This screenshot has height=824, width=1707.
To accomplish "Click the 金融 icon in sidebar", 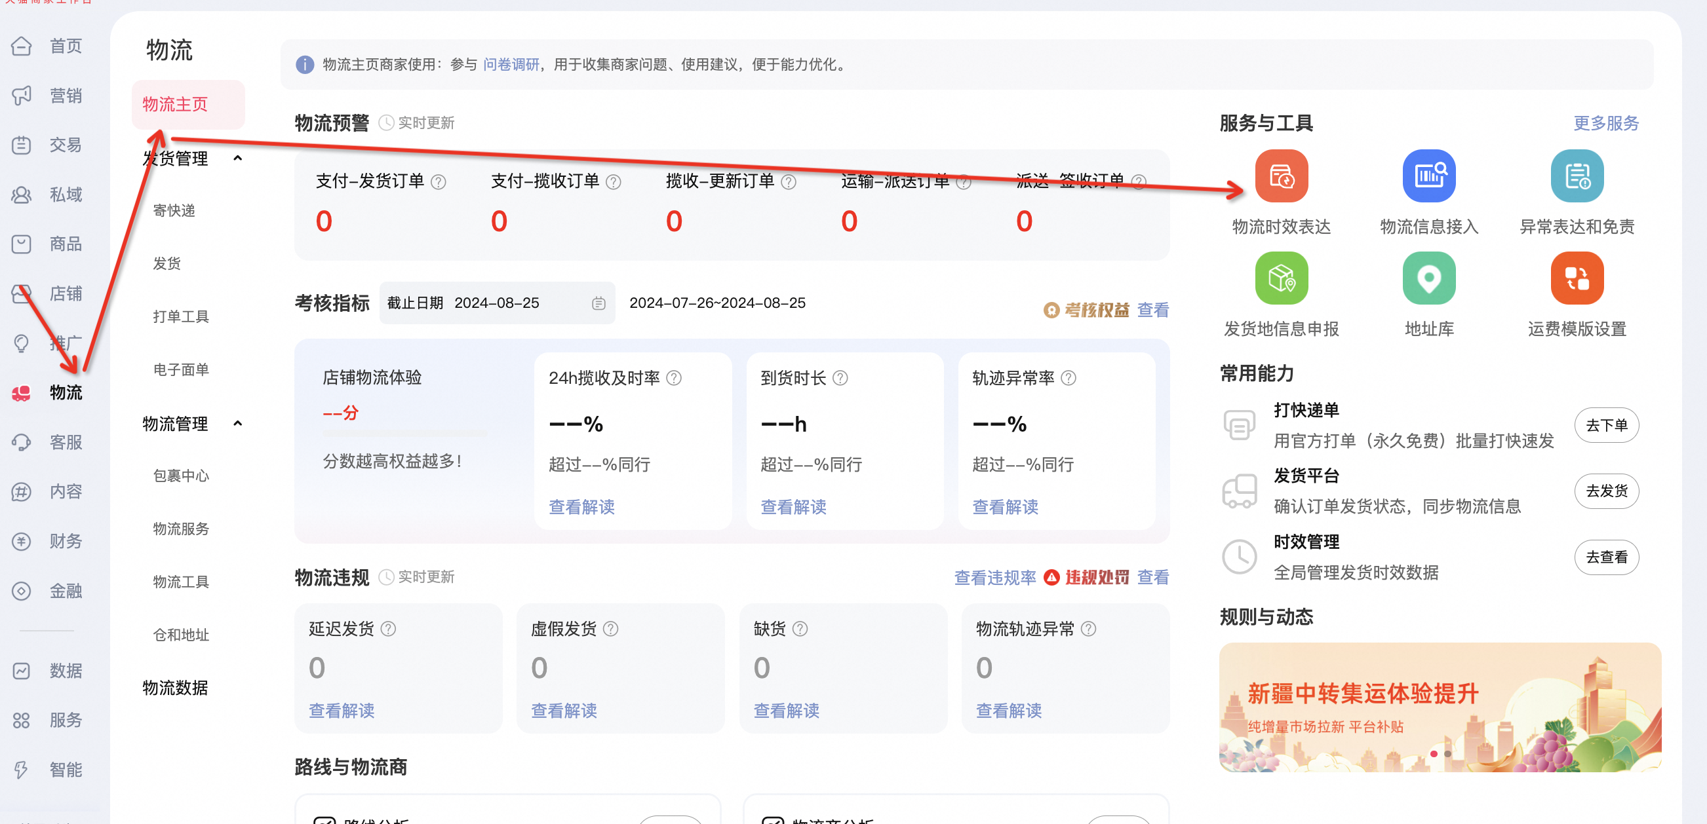I will [x=21, y=590].
